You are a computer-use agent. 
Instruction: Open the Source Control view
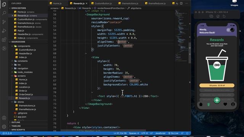tap(4, 22)
